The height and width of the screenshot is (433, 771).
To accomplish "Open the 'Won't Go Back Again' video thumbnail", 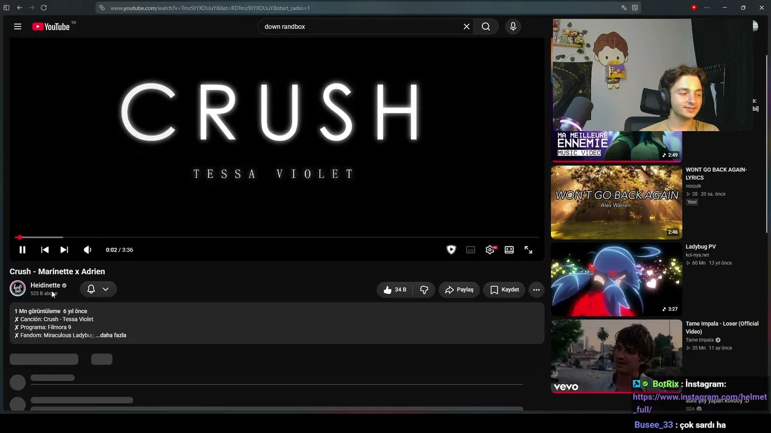I will click(616, 202).
